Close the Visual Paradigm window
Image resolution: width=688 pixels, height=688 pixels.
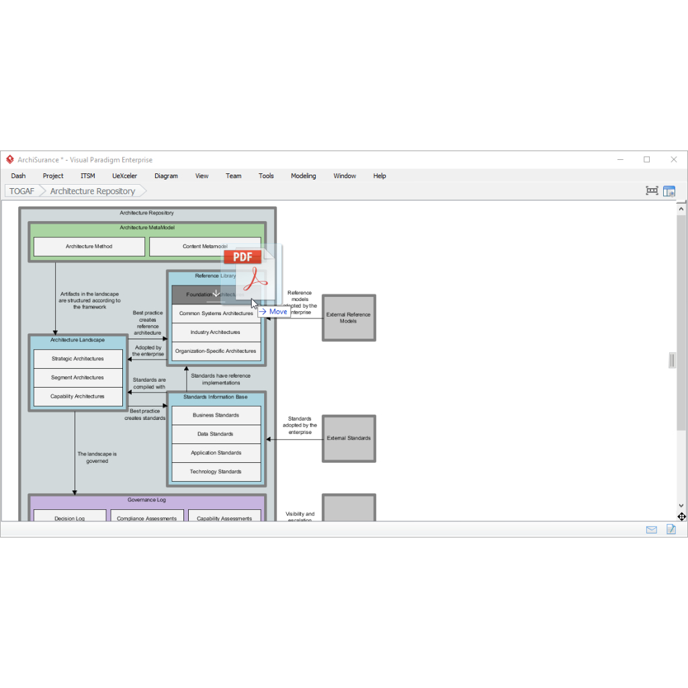click(x=674, y=159)
